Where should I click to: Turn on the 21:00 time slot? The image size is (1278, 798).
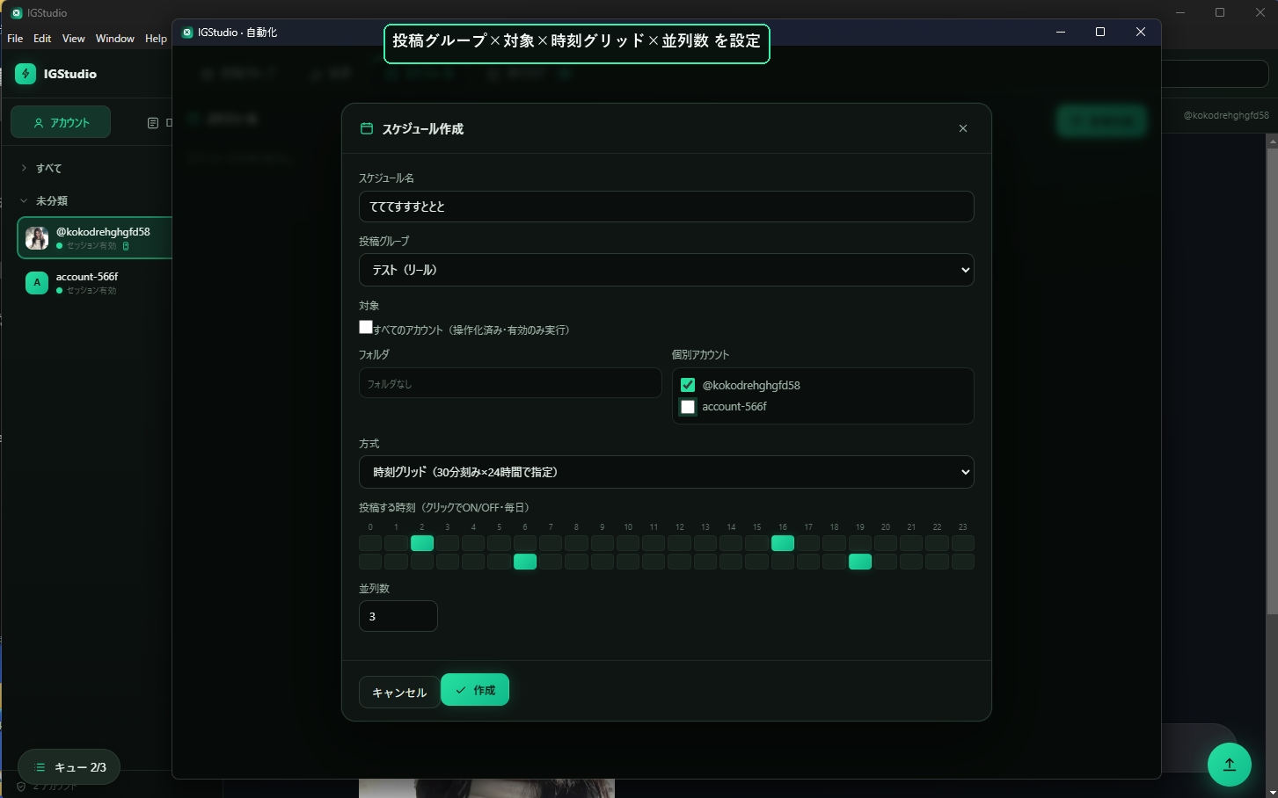click(911, 543)
